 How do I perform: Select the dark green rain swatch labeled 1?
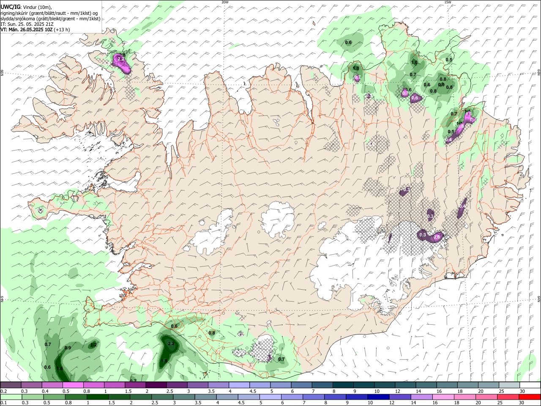[97, 397]
